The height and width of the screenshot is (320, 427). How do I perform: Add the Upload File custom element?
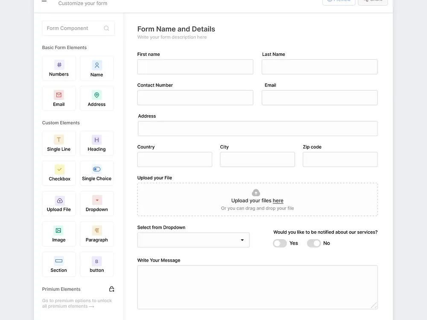tap(59, 204)
